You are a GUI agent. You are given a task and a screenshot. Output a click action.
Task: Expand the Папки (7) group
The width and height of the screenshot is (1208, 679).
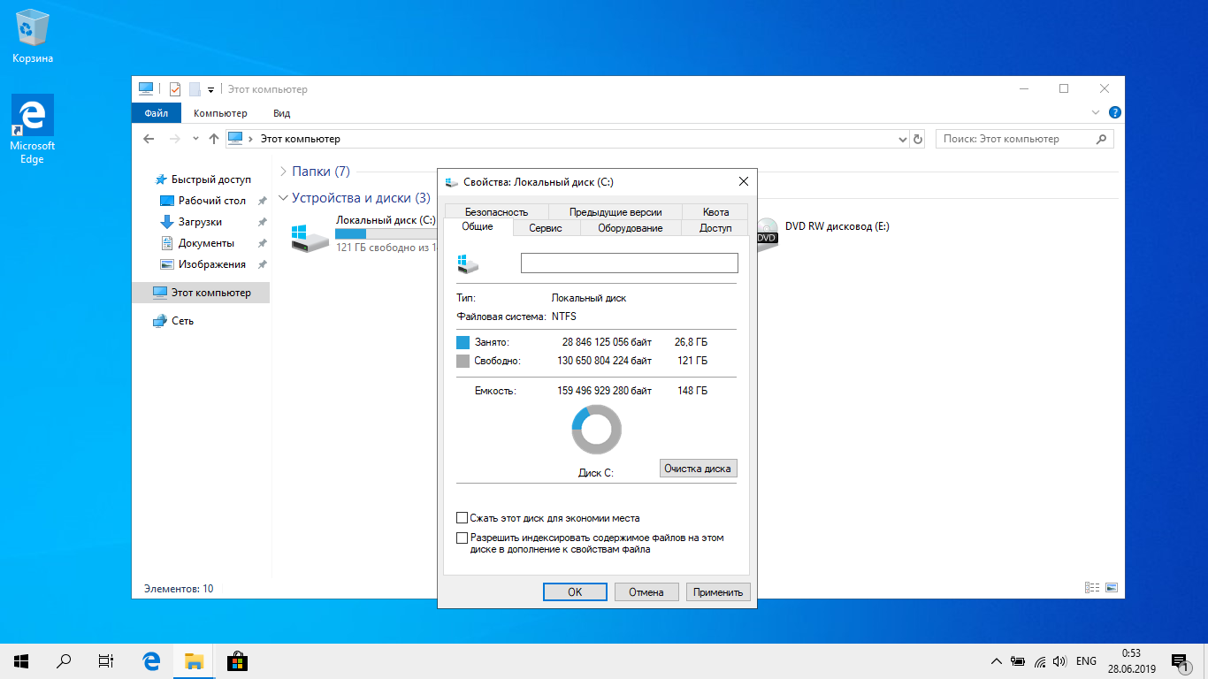pyautogui.click(x=283, y=172)
